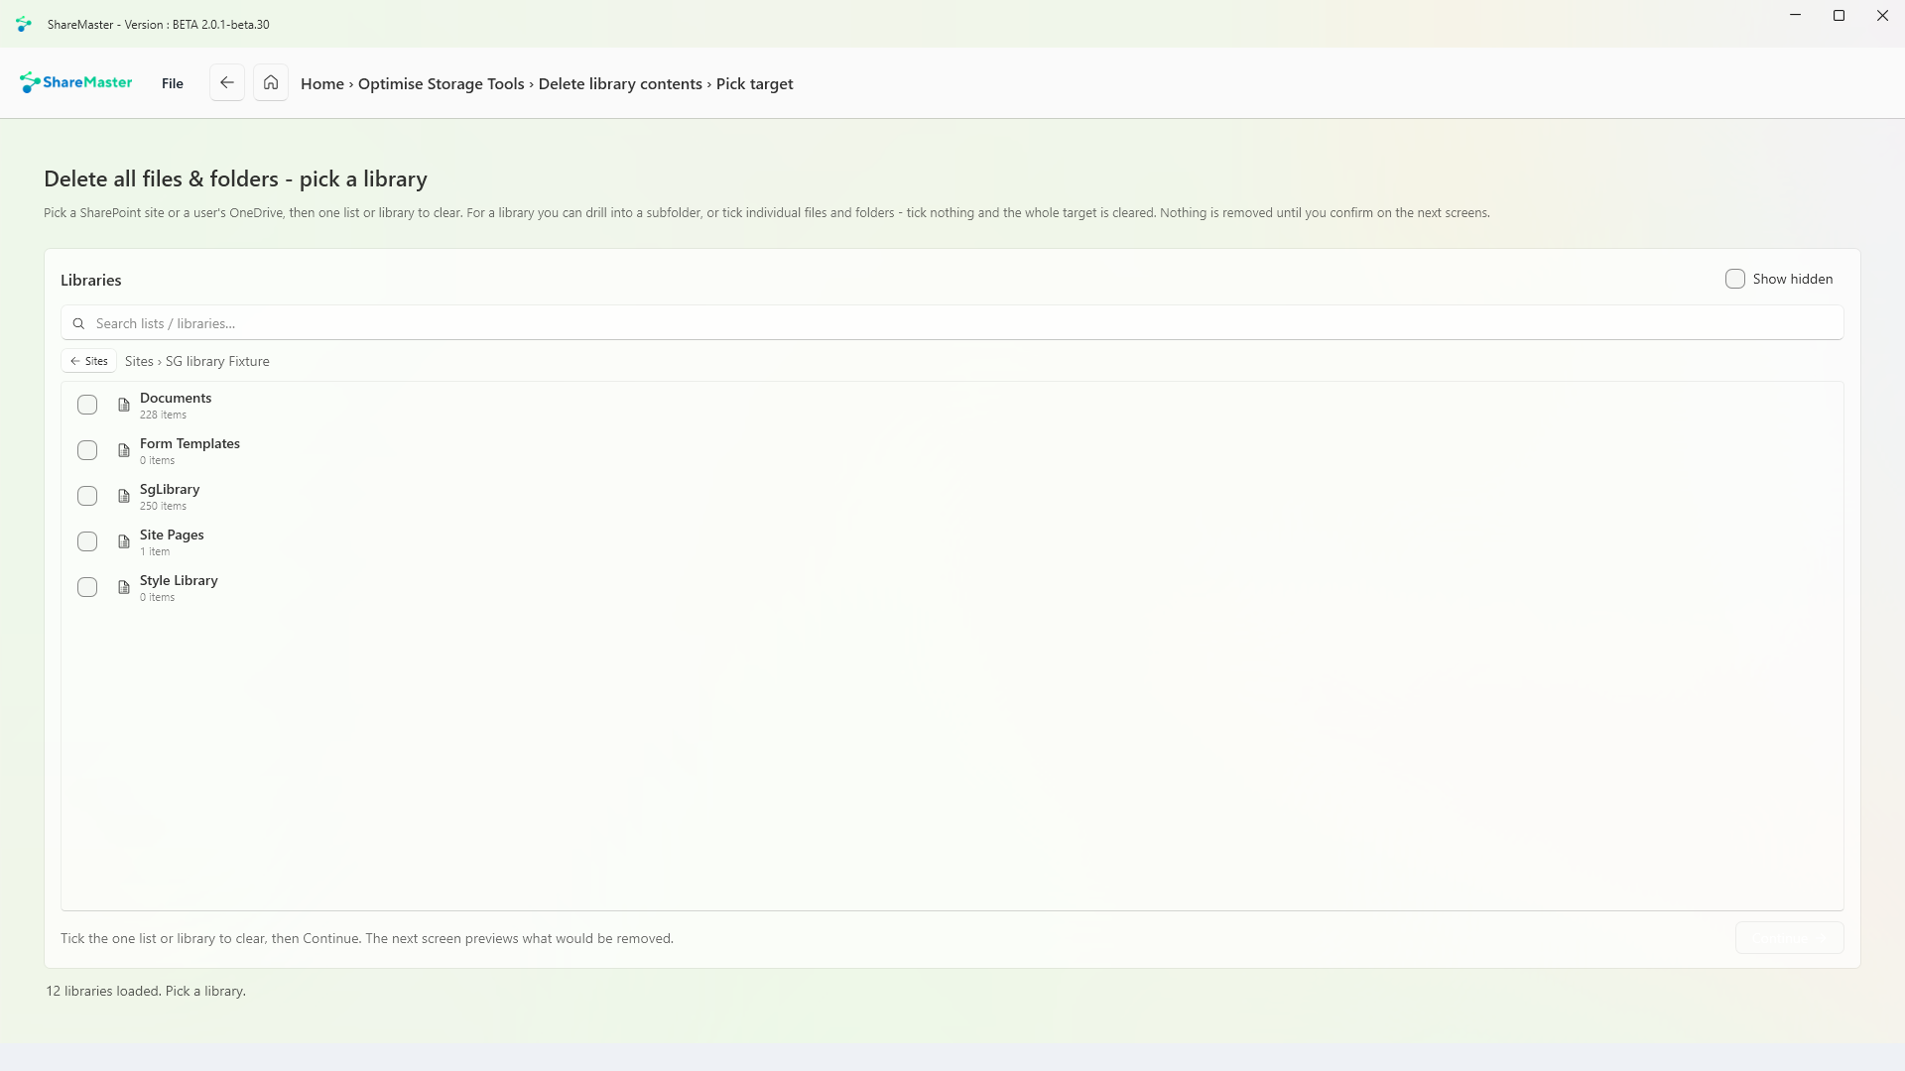
Task: Open the home screen via house icon
Action: tap(271, 82)
